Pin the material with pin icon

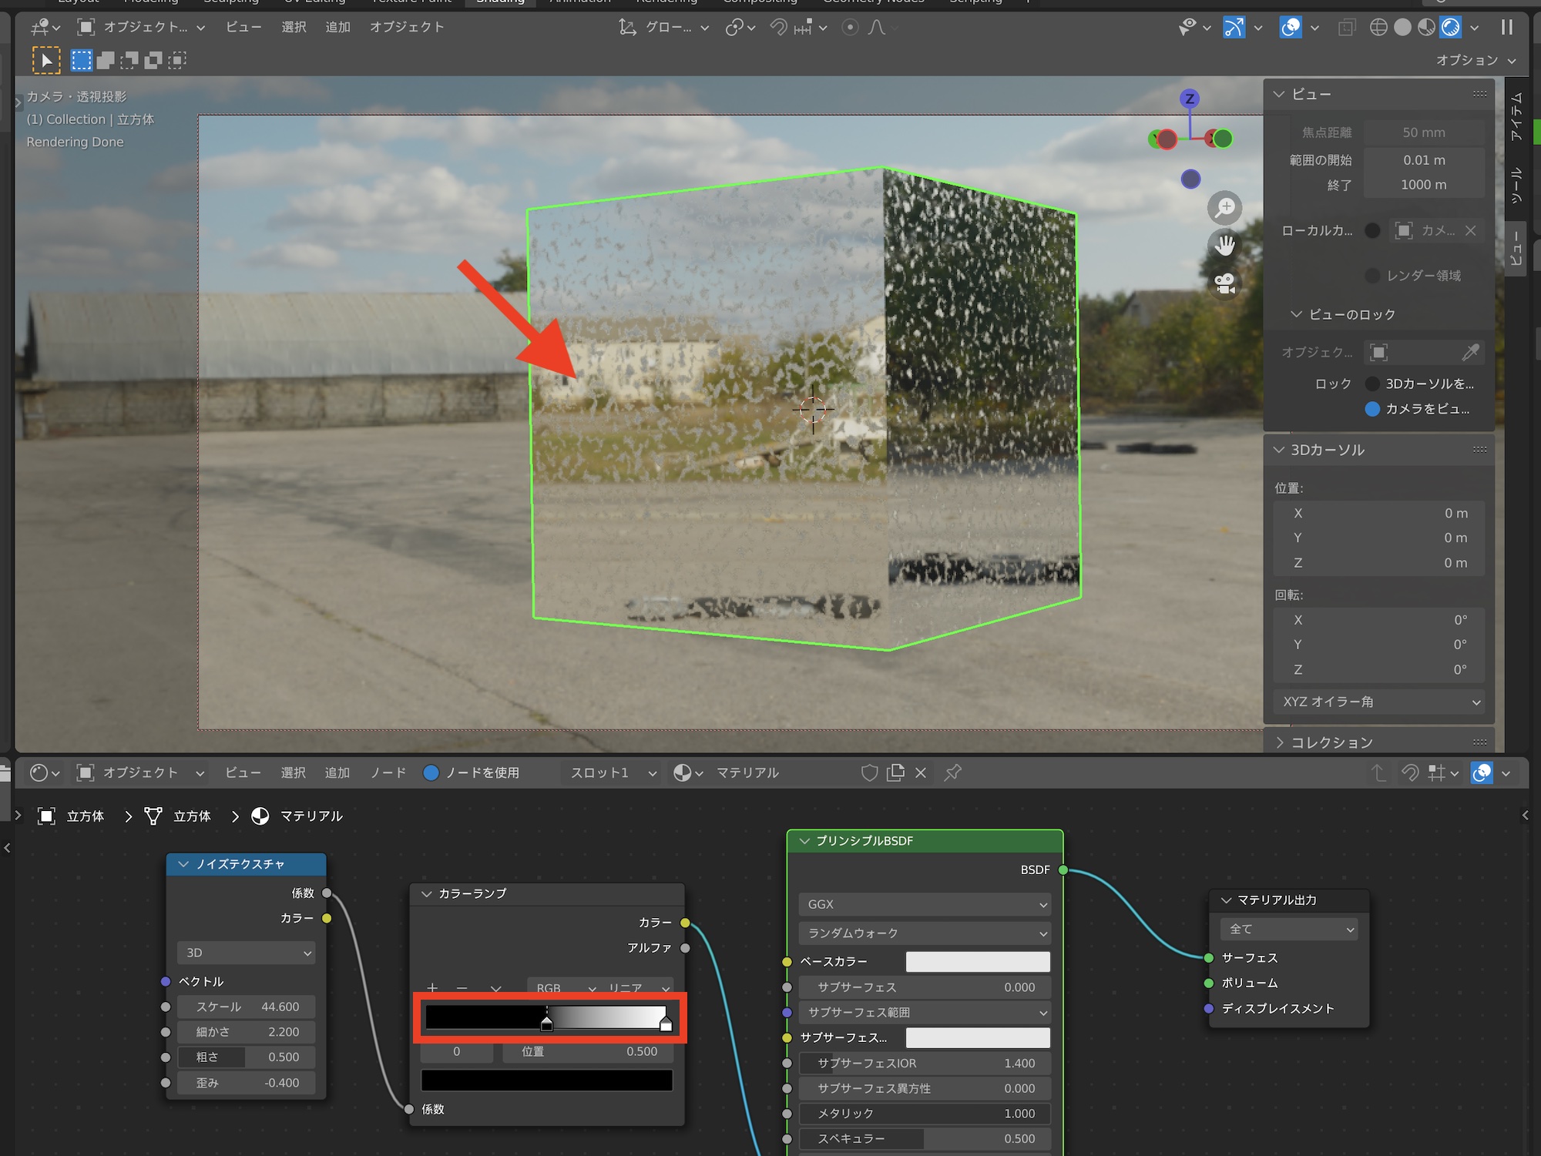pos(953,772)
